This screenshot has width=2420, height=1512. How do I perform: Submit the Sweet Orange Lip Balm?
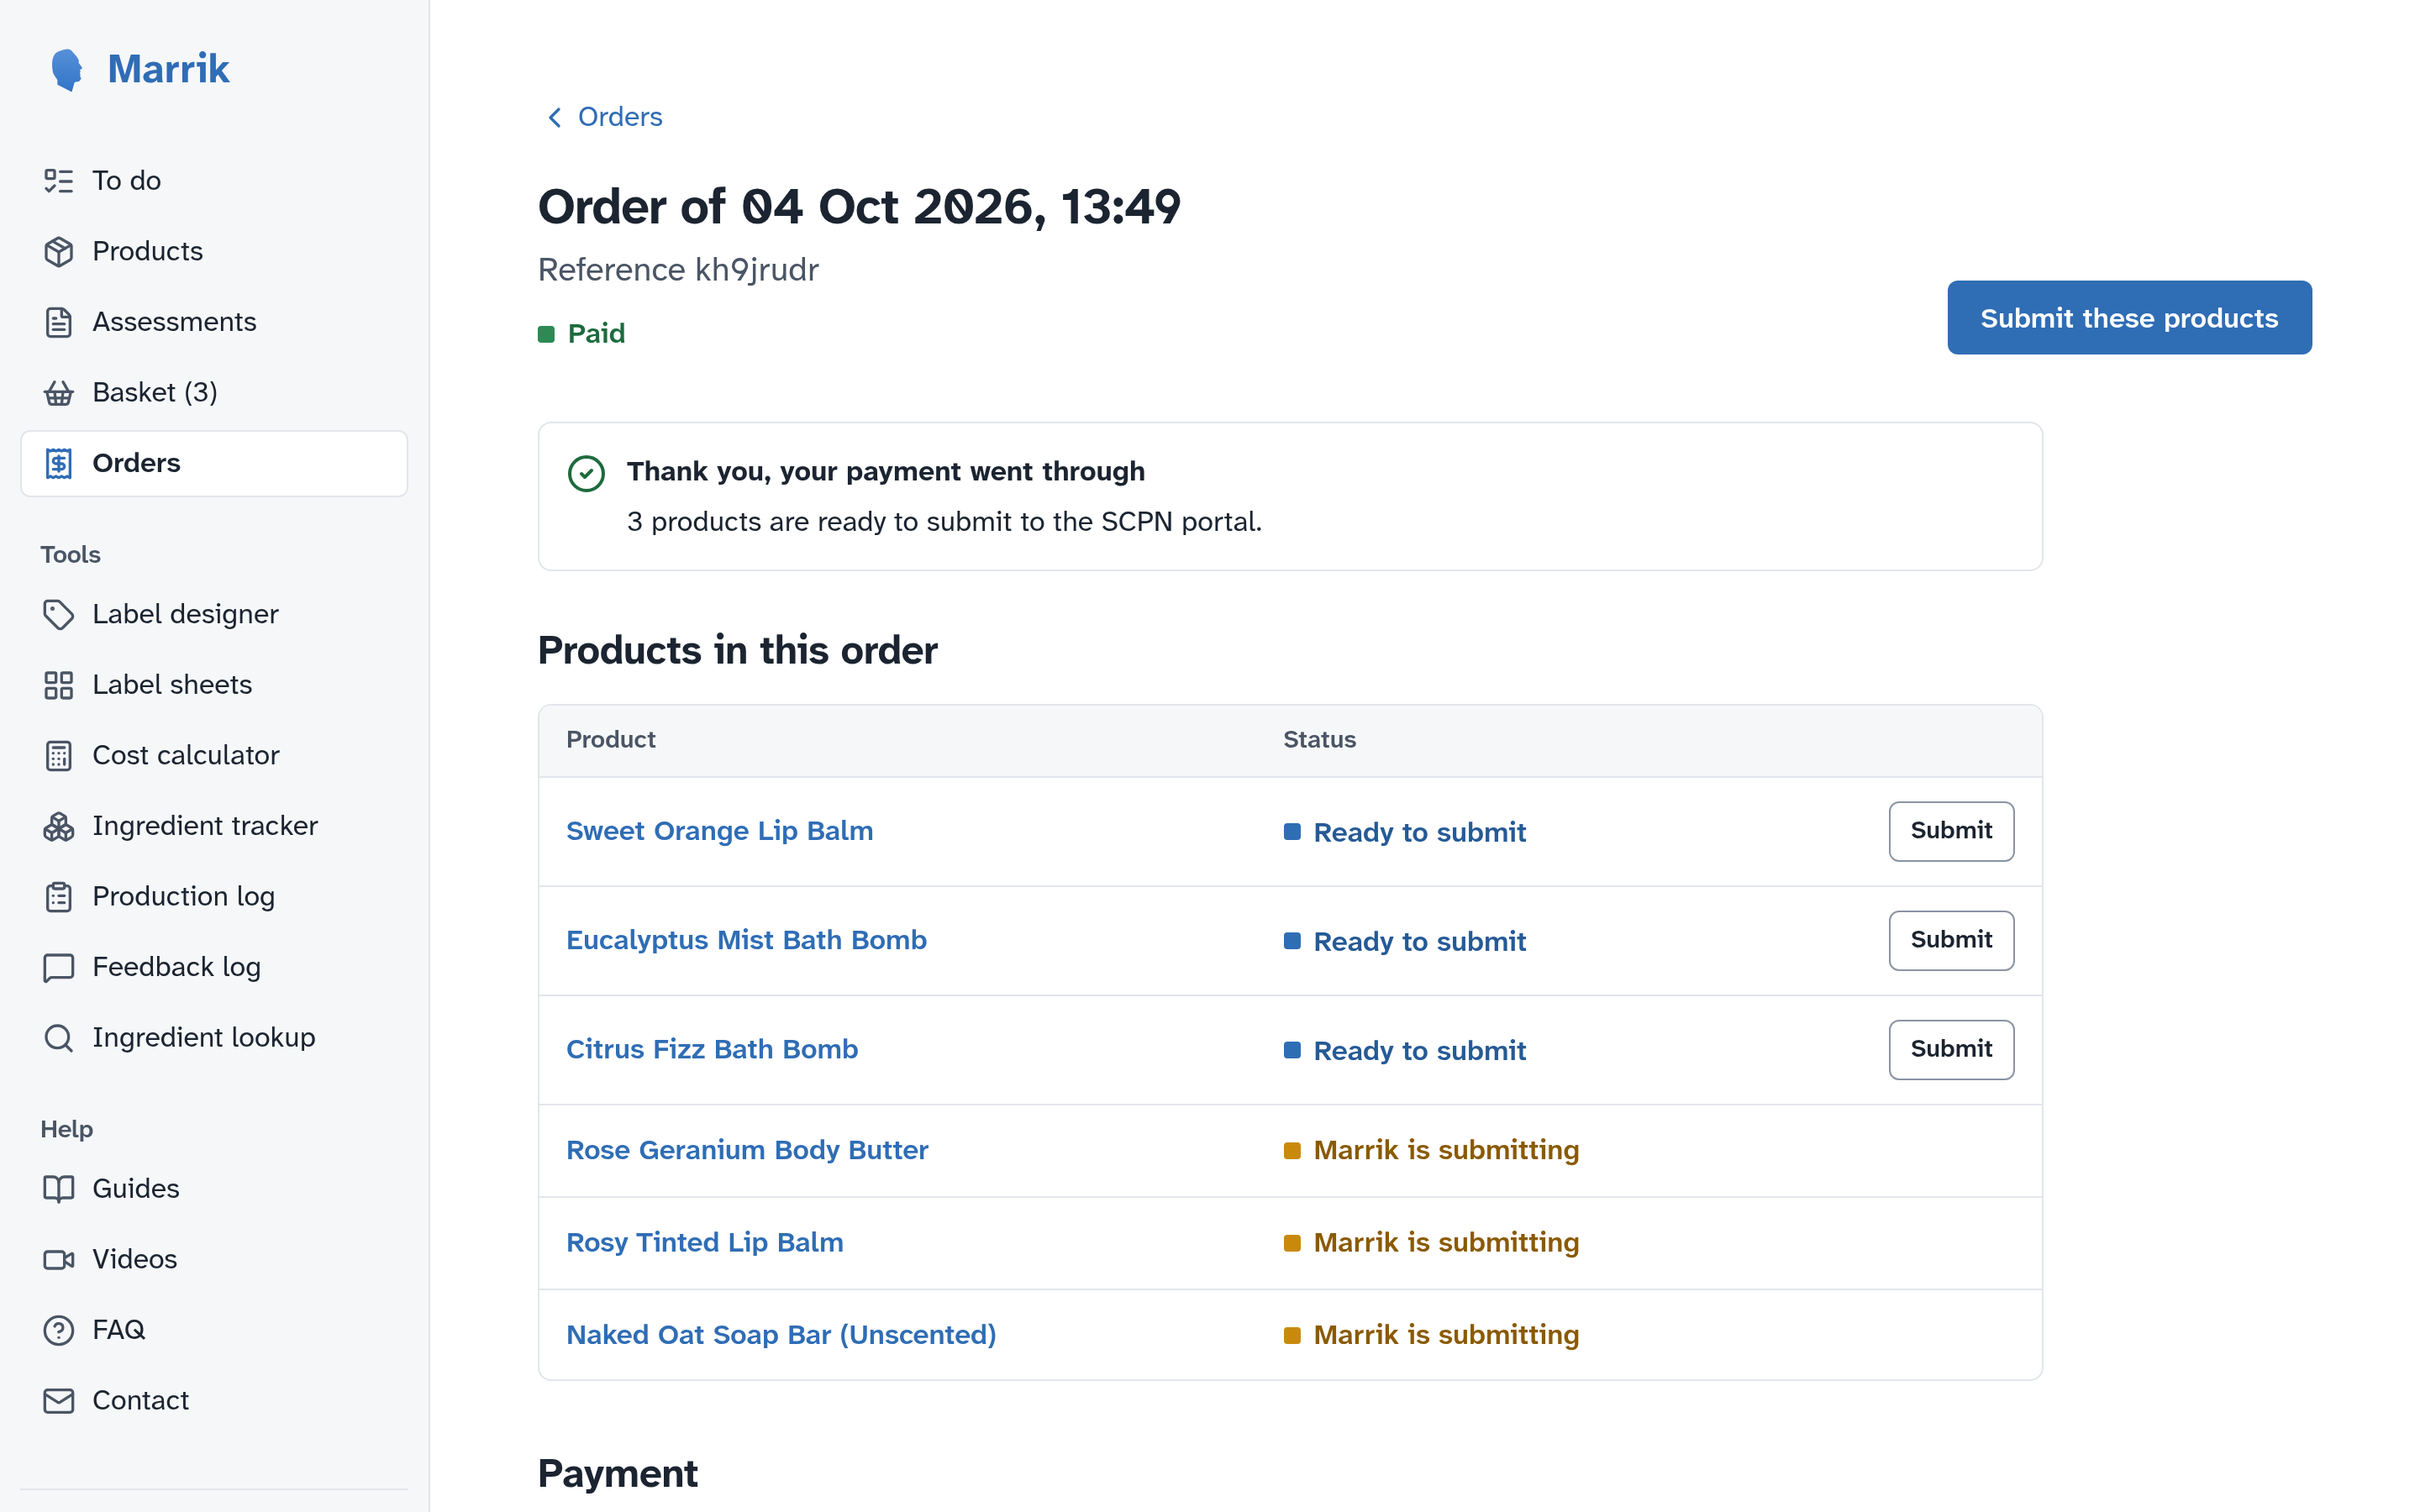click(1950, 831)
